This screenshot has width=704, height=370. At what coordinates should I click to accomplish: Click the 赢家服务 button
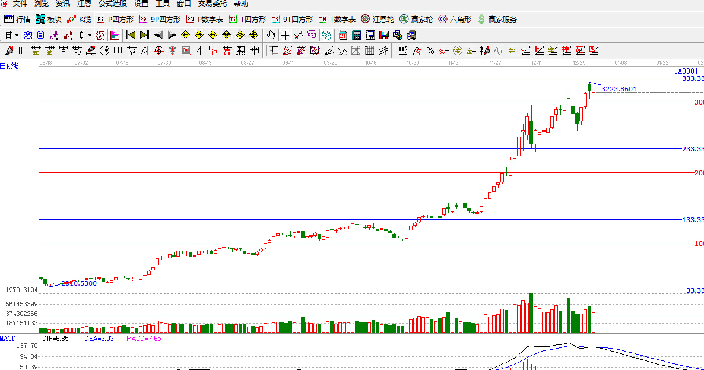pos(497,19)
